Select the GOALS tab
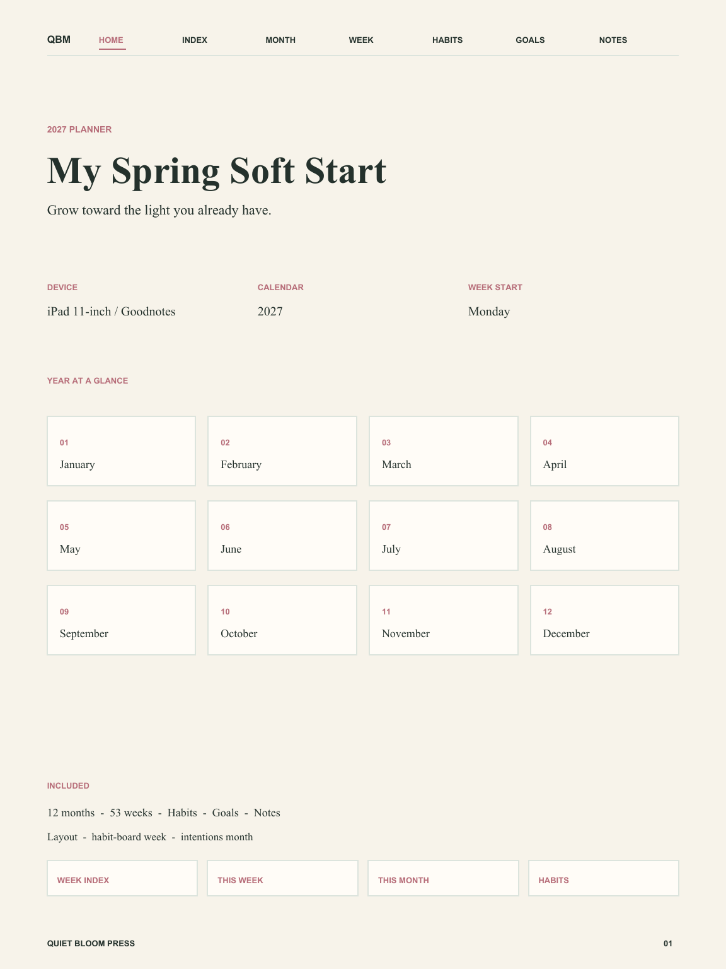 pyautogui.click(x=530, y=40)
